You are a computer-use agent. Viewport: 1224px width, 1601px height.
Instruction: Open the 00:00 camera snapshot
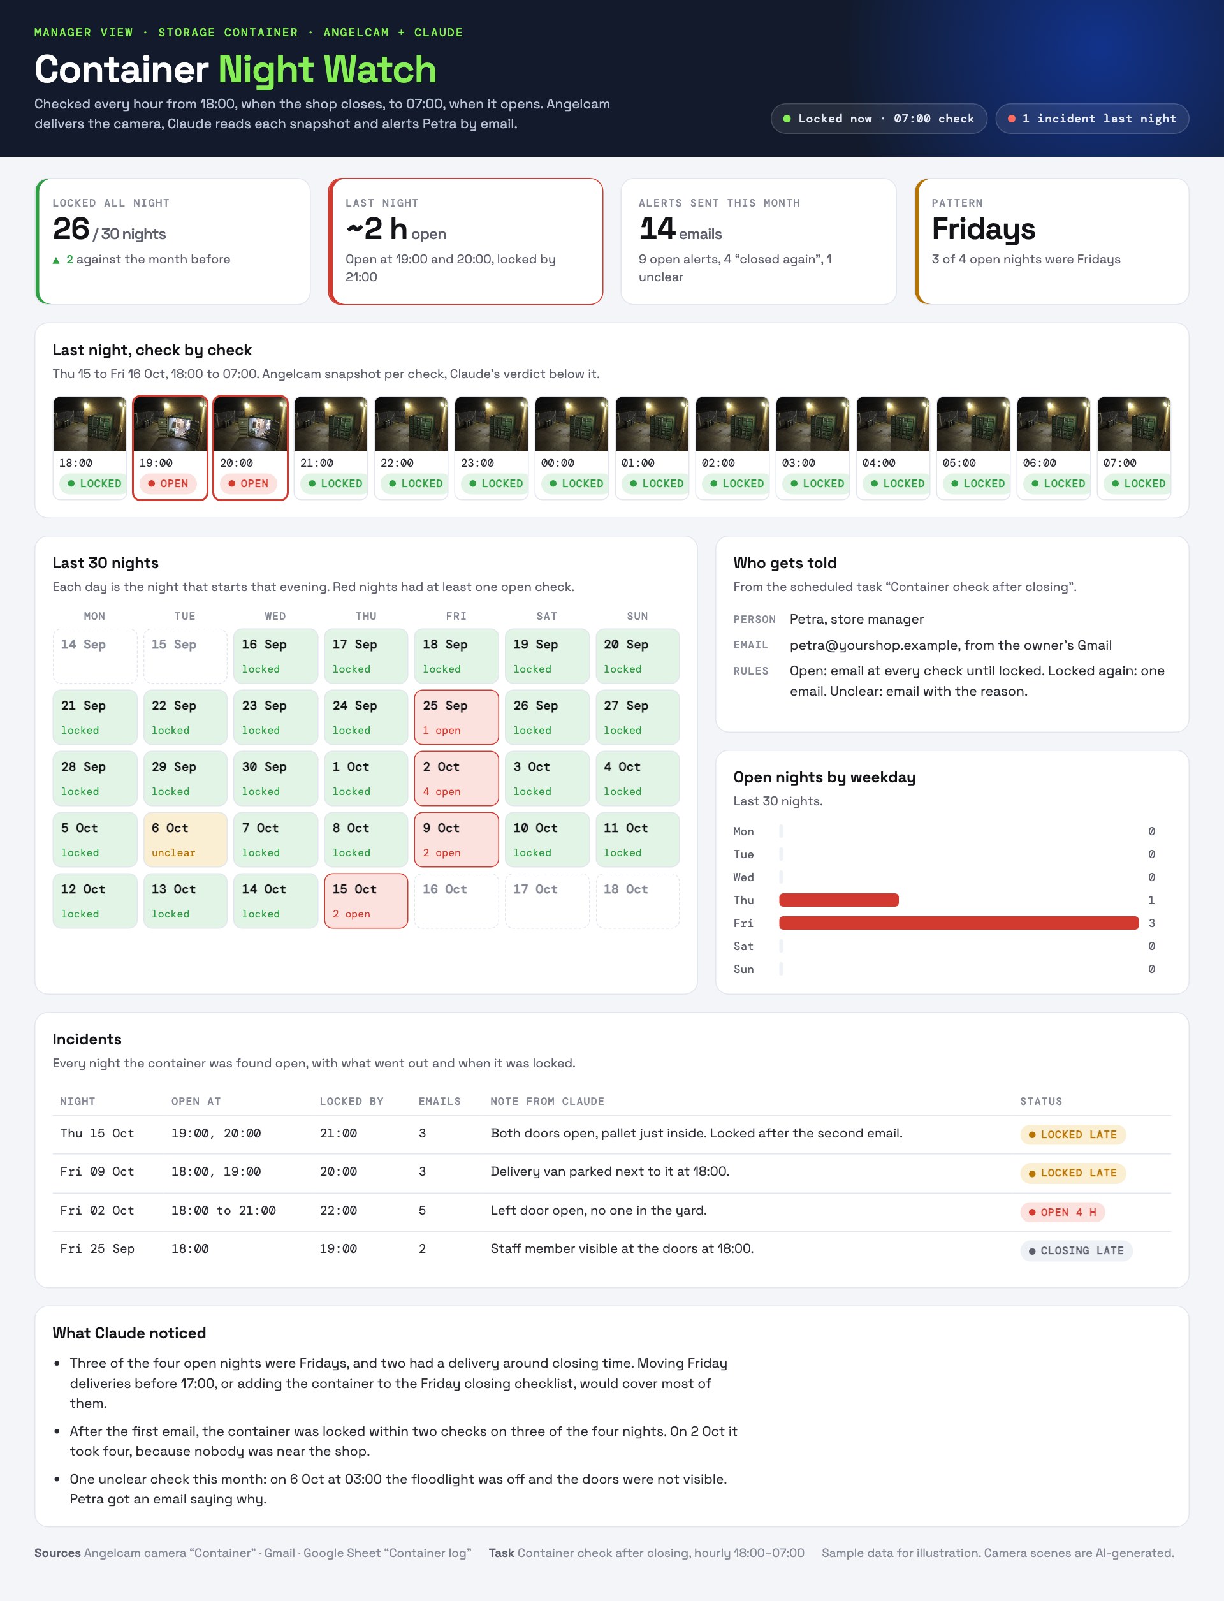[571, 424]
